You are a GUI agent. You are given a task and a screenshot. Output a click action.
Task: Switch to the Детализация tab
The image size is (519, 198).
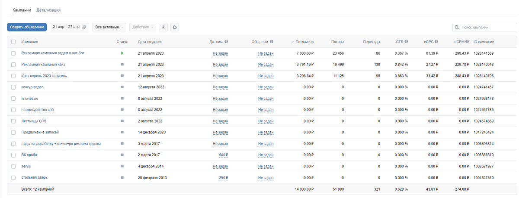pyautogui.click(x=48, y=9)
